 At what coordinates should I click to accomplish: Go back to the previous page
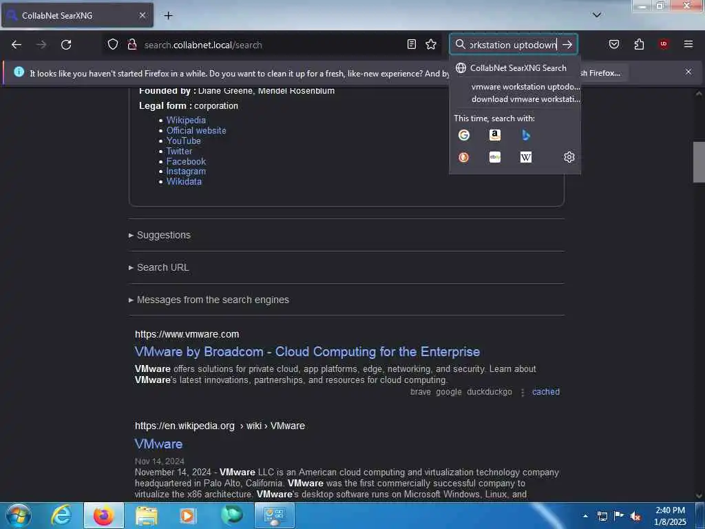pos(17,45)
